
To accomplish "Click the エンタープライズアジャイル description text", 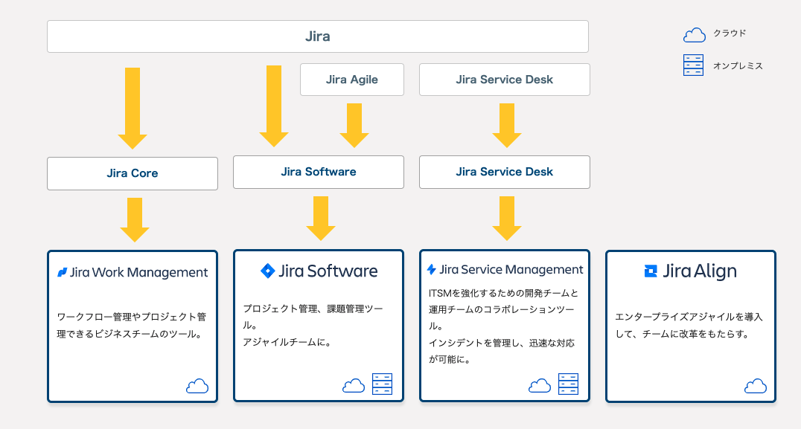I will click(x=689, y=326).
